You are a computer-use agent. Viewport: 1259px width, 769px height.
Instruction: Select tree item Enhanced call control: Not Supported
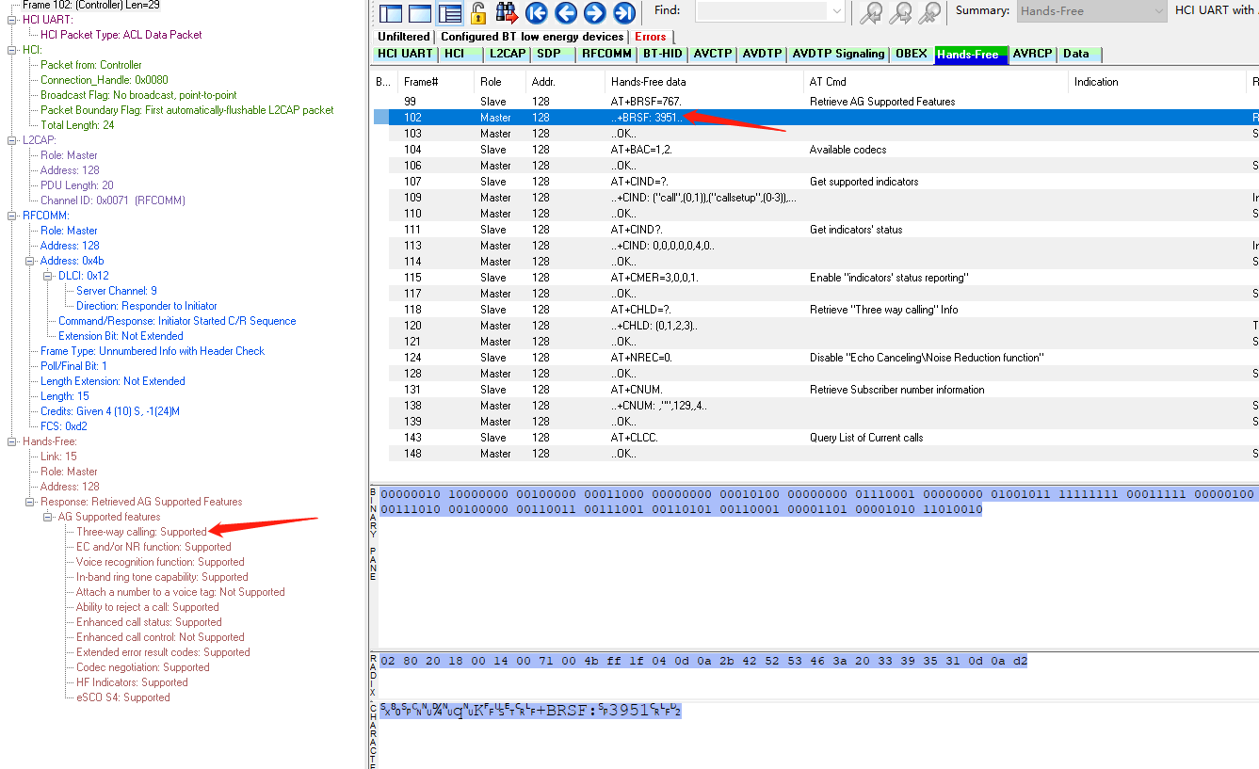(x=160, y=637)
